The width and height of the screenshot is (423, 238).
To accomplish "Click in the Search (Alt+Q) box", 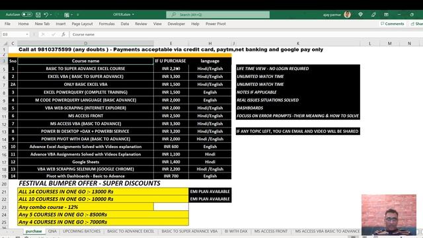I will pos(217,15).
